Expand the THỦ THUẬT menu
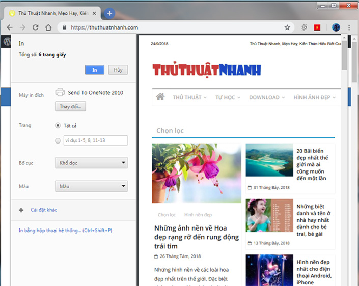The width and height of the screenshot is (359, 286). coord(189,98)
